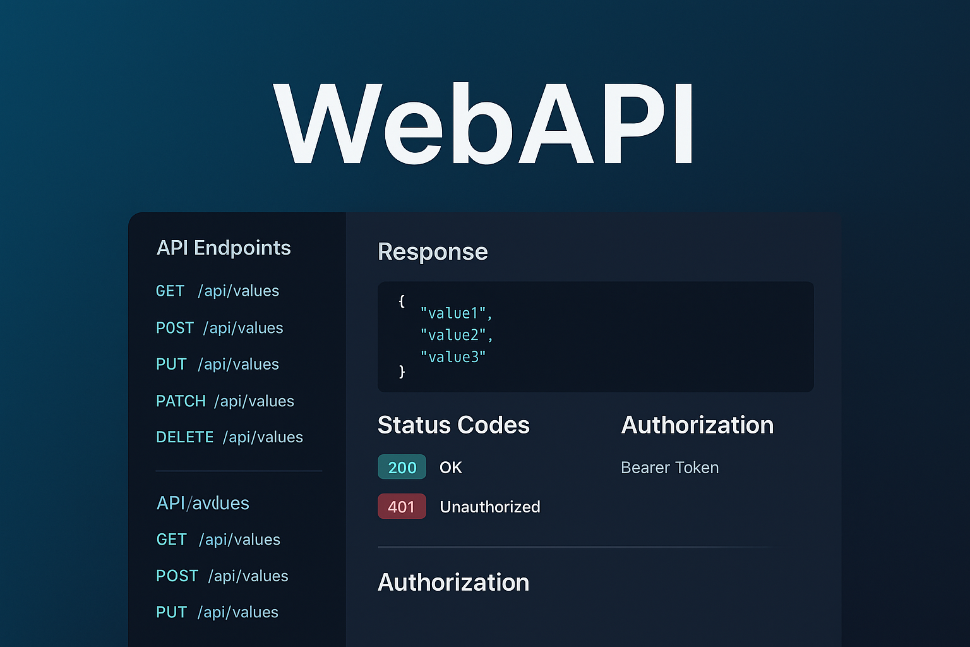Click the API Endpoints heading
The width and height of the screenshot is (970, 647).
point(224,248)
